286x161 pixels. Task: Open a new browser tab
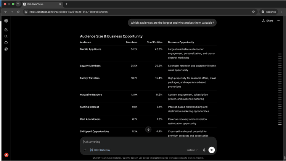[x=66, y=4]
